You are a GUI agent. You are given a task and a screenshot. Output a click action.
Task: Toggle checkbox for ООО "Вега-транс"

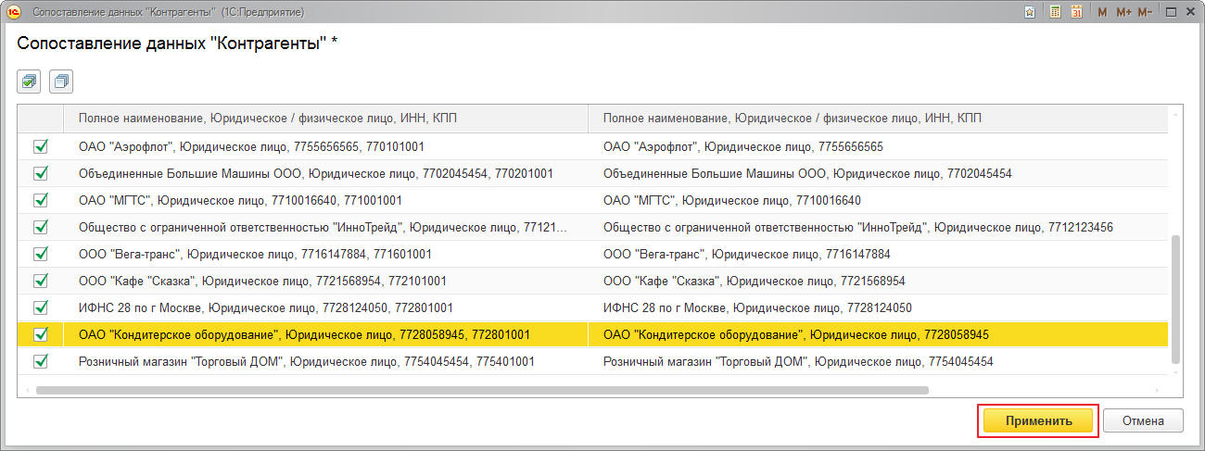(41, 254)
